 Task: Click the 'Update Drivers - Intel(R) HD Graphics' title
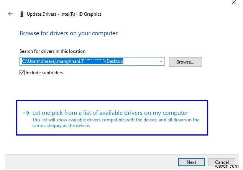point(64,14)
